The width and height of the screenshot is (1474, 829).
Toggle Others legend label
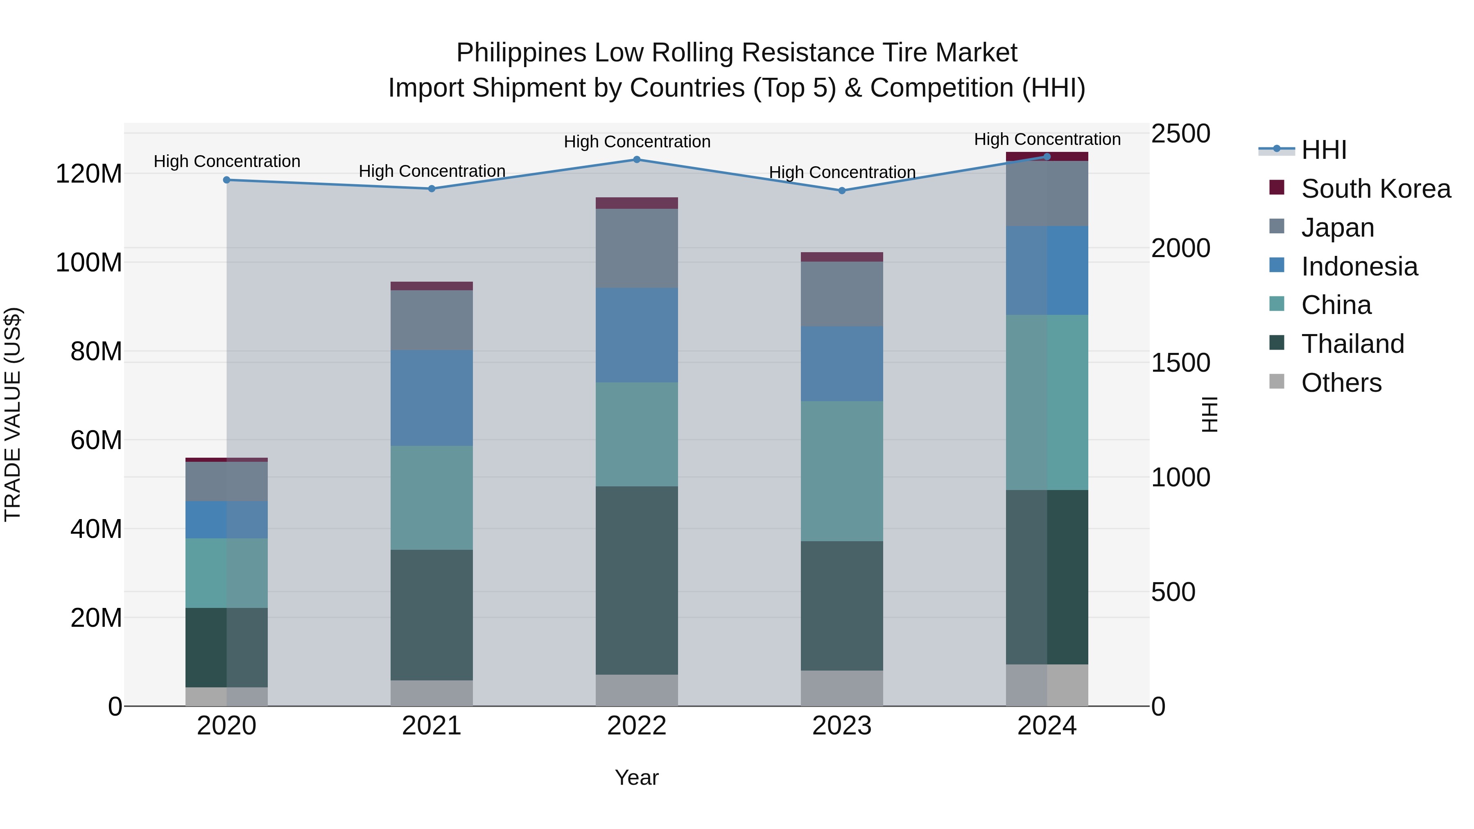tap(1341, 383)
